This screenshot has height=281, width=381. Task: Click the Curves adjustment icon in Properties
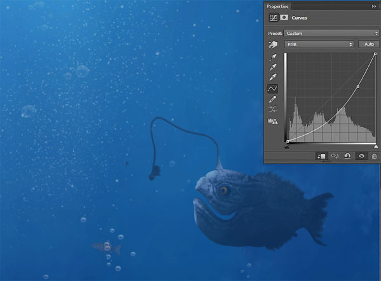pyautogui.click(x=273, y=18)
